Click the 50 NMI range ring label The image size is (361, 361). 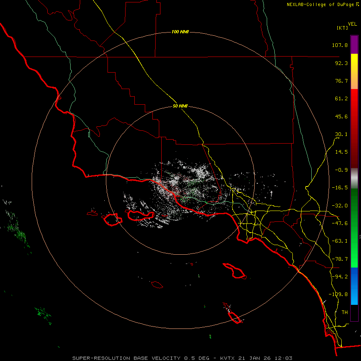tap(180, 106)
